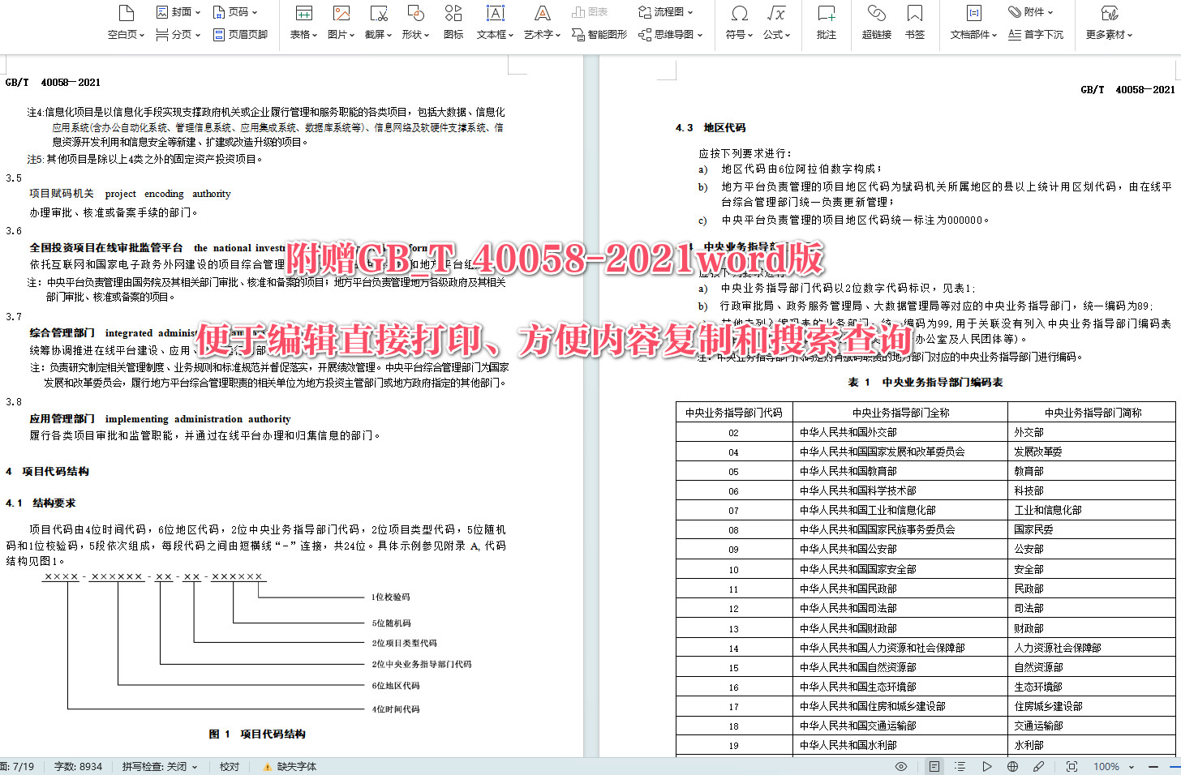
Task: Insert an icon via the 图标 button
Action: point(453,22)
